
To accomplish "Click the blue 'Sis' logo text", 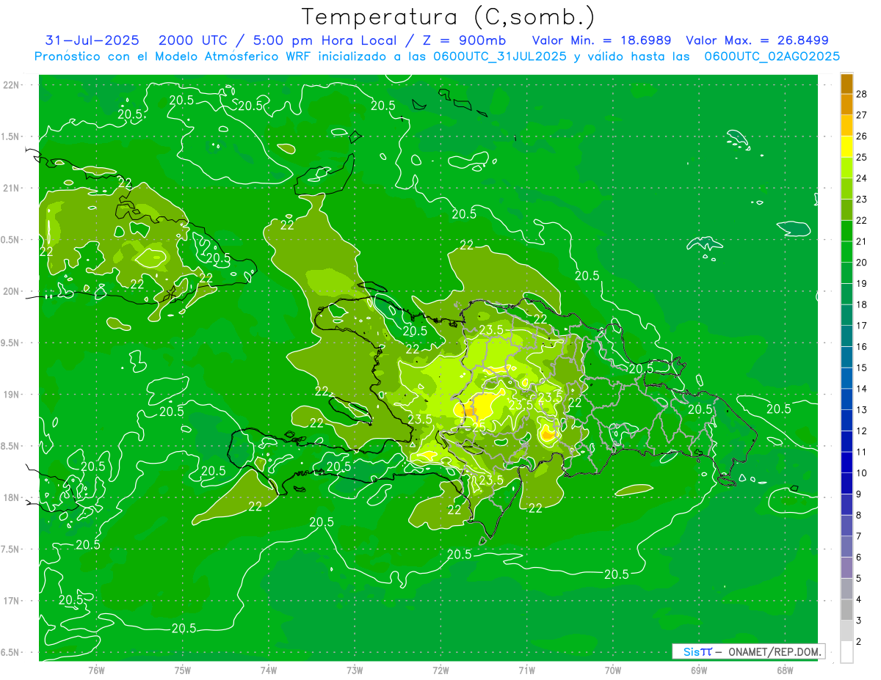I will pos(692,651).
